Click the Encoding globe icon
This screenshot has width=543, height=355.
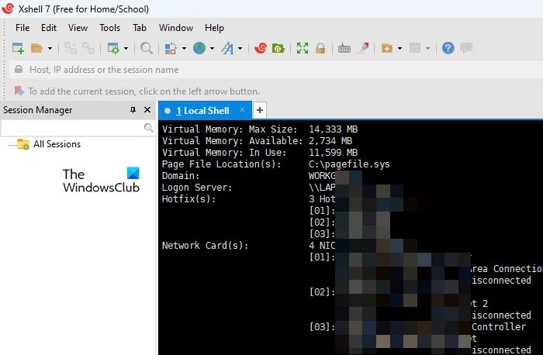[x=199, y=48]
